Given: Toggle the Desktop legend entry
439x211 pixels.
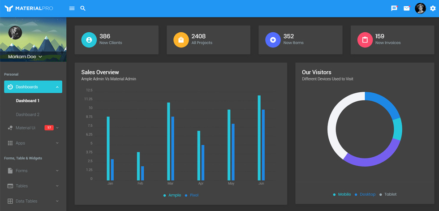Looking at the screenshot, I should point(365,194).
